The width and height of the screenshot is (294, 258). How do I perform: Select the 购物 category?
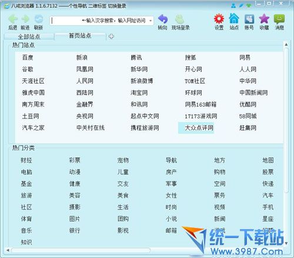point(220,172)
